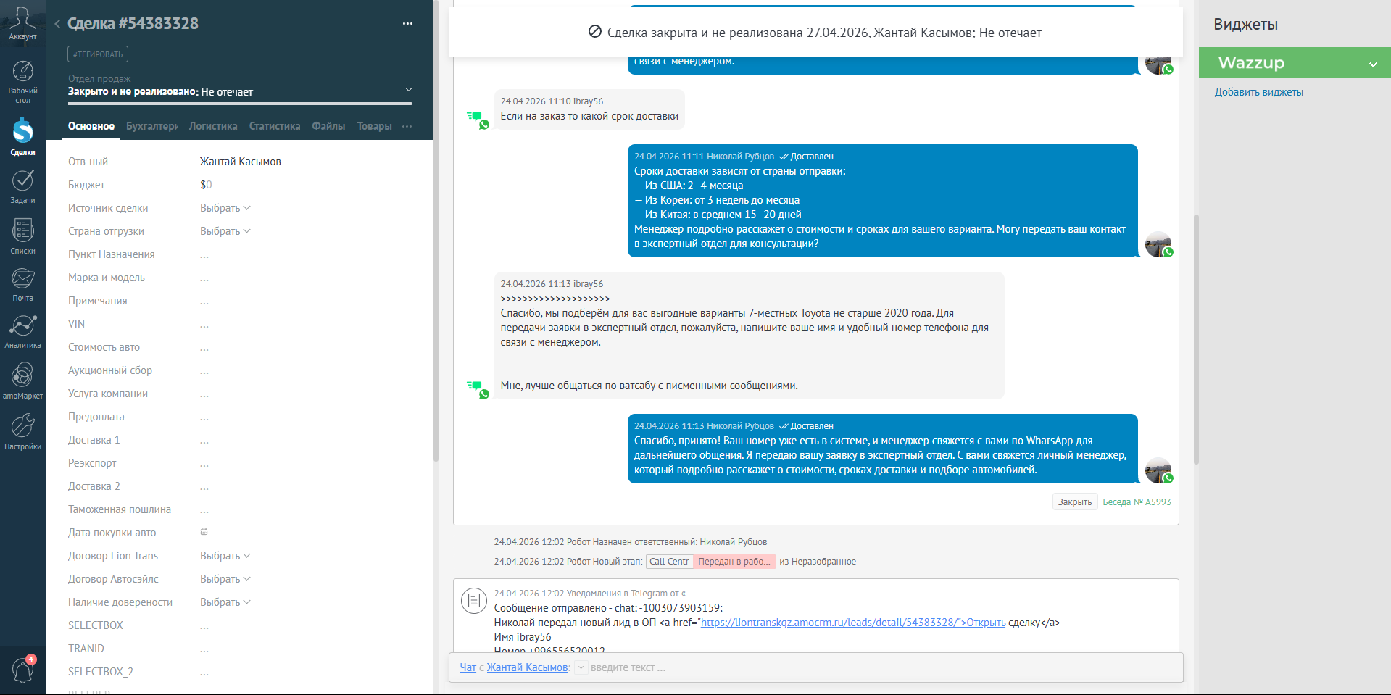Click the Чат link in the message bar

click(468, 667)
